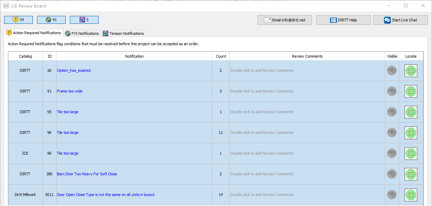Open DIRTT Help
Image resolution: width=432 pixels, height=206 pixels.
(343, 20)
